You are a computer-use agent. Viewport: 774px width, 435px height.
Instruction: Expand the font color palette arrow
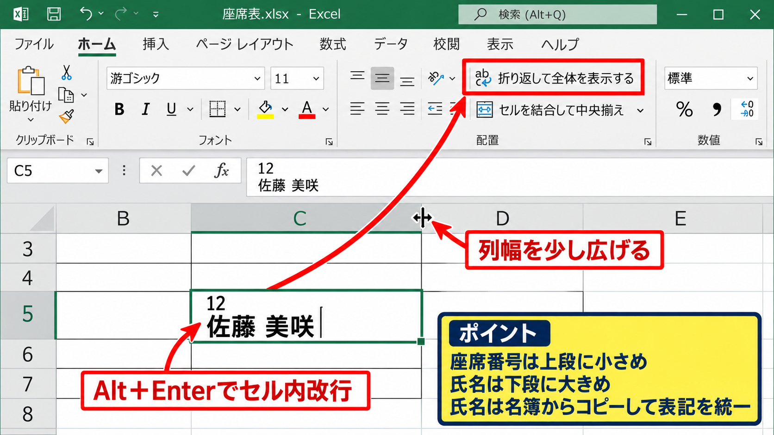click(x=326, y=110)
